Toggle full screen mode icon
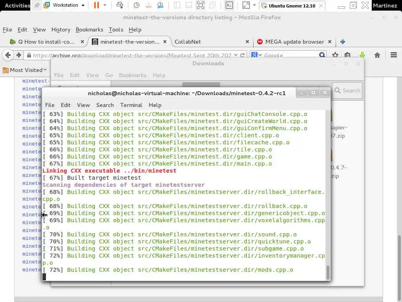Screen dimensions: 402x302 point(201,5)
